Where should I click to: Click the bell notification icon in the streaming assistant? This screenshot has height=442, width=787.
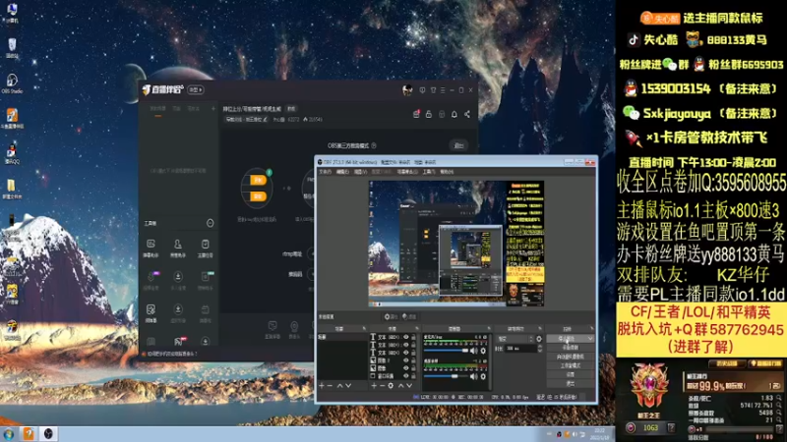[x=454, y=114]
